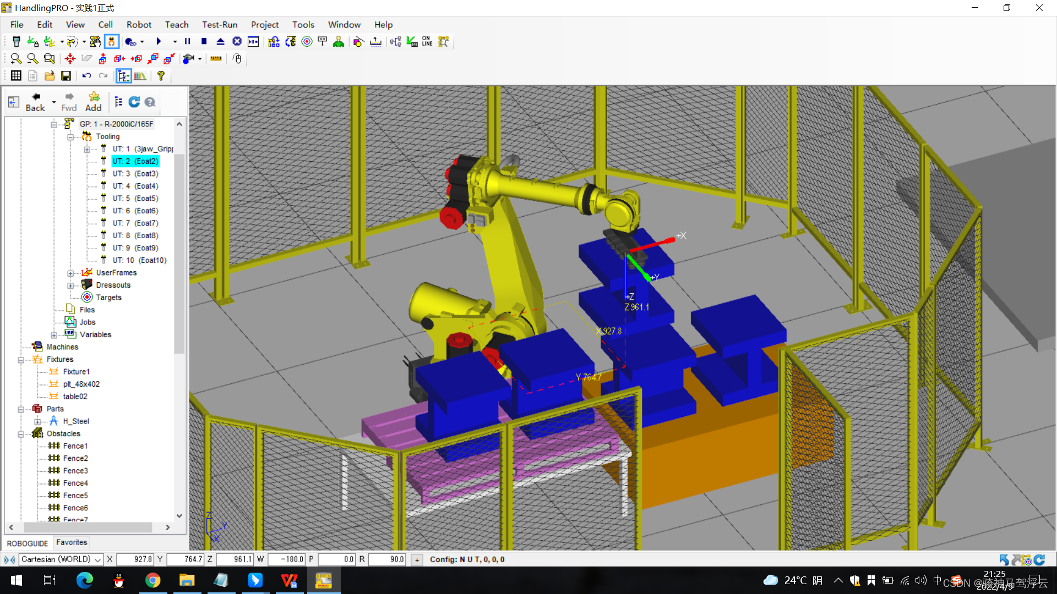Open the Test-Run menu
This screenshot has height=594, width=1057.
pyautogui.click(x=220, y=25)
